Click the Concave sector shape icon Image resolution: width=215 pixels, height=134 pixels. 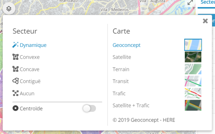pos(15,69)
